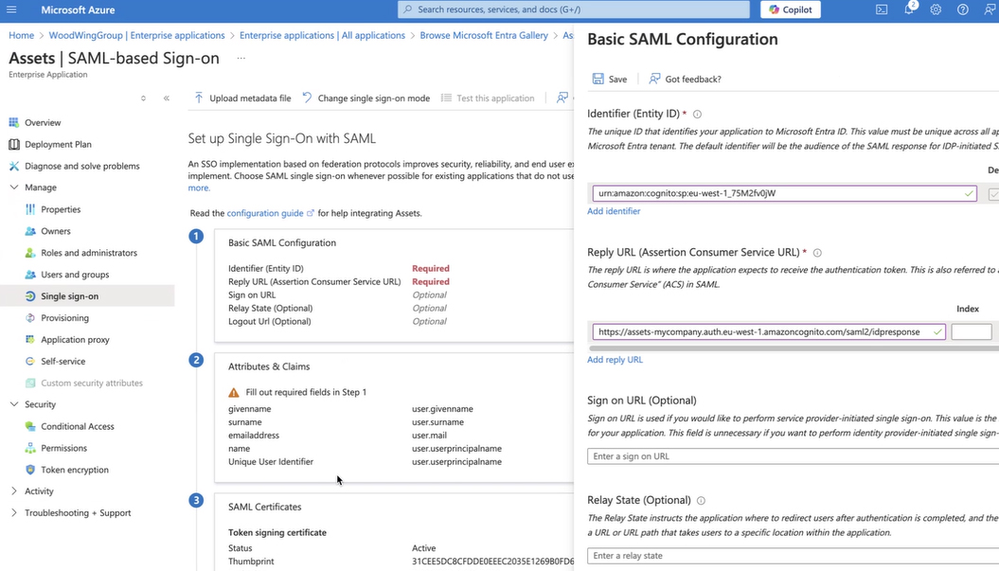Click the horizontal scrollbar under reply URL
The width and height of the screenshot is (999, 571).
[x=794, y=348]
